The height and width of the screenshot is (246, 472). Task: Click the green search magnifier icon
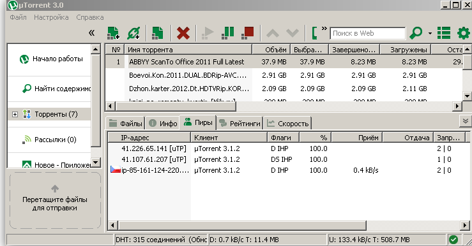click(416, 33)
